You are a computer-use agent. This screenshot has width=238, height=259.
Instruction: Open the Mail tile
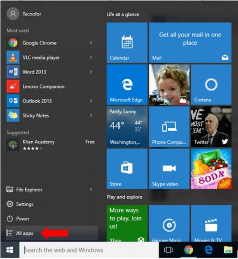(190, 42)
